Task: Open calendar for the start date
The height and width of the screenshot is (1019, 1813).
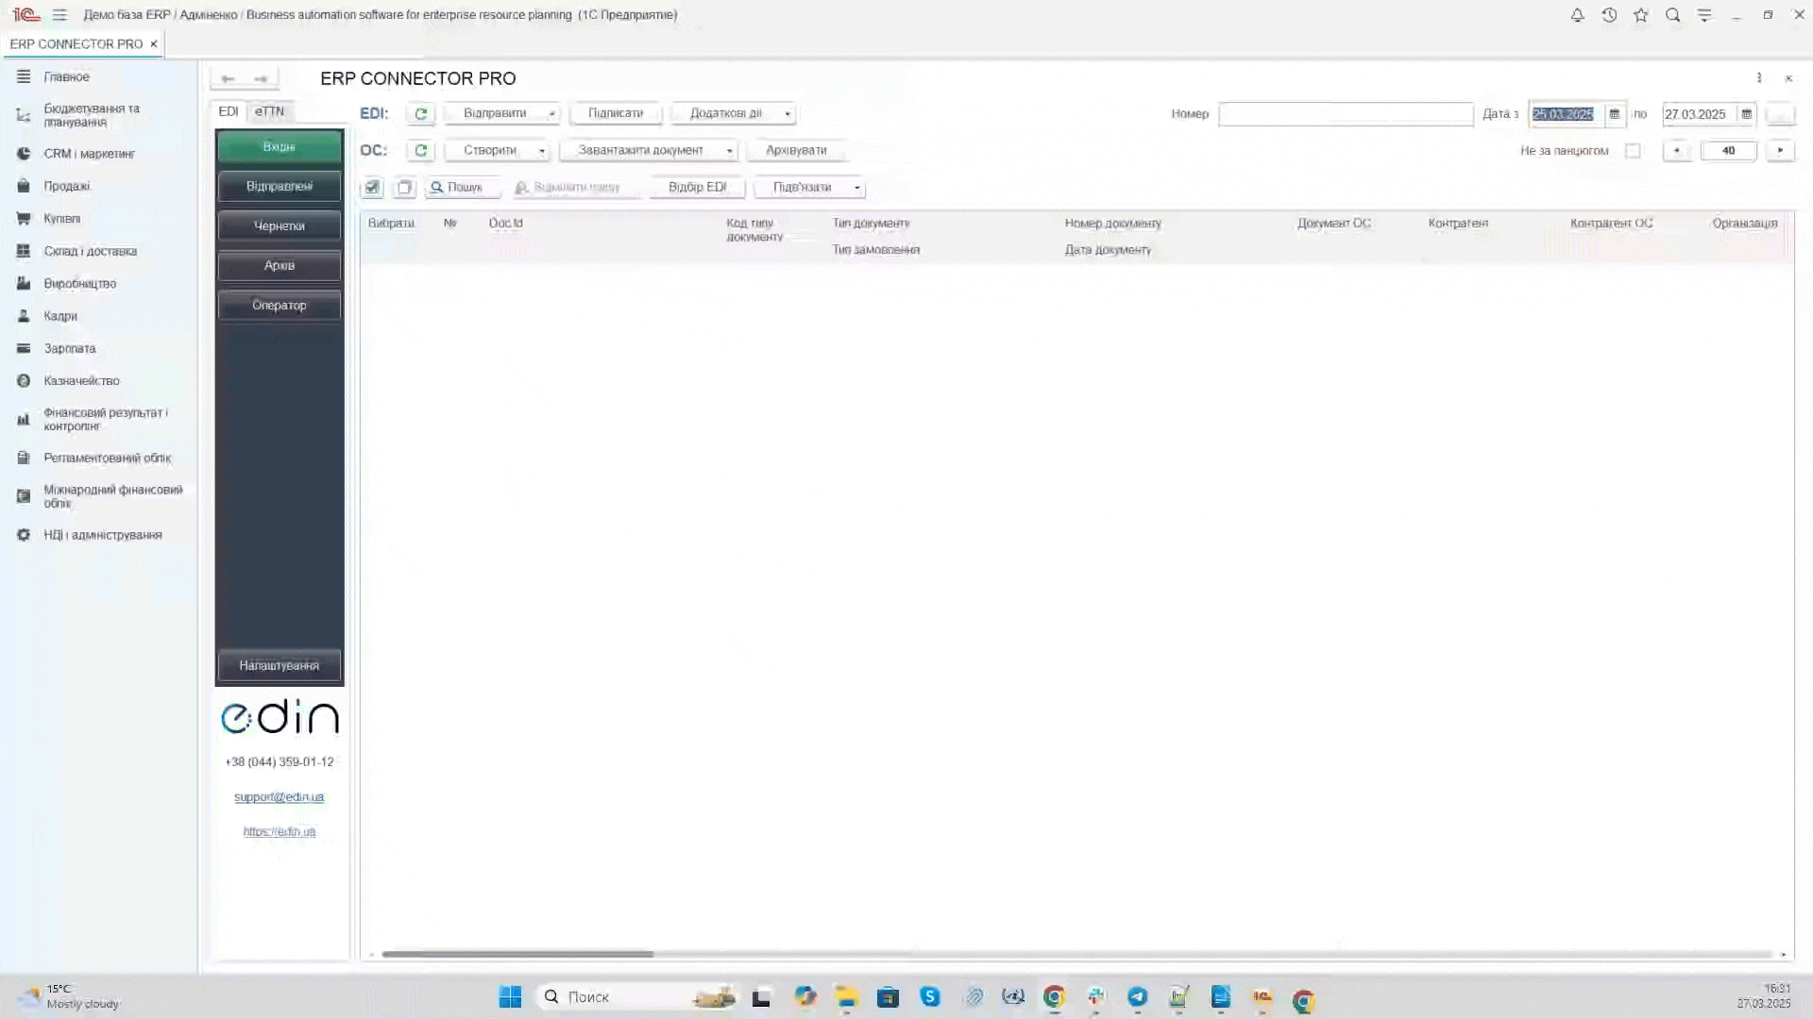Action: point(1615,114)
